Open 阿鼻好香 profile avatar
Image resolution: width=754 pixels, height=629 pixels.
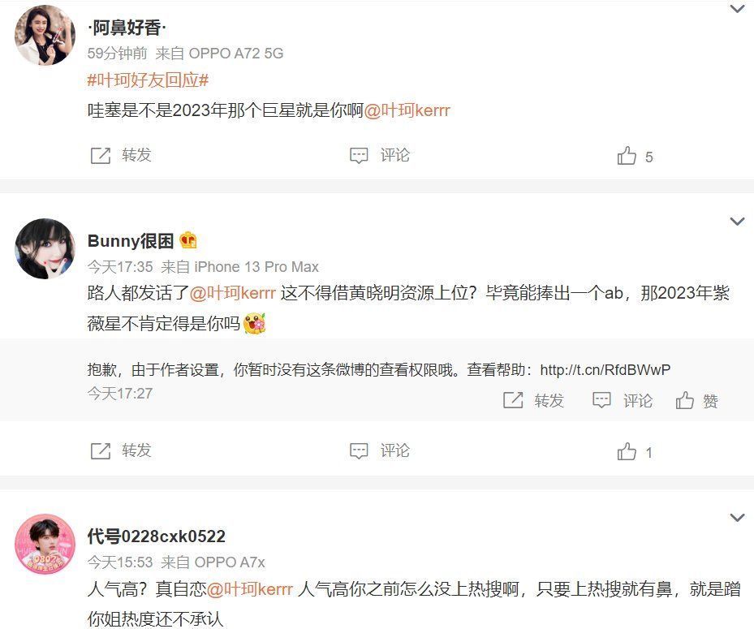[45, 35]
